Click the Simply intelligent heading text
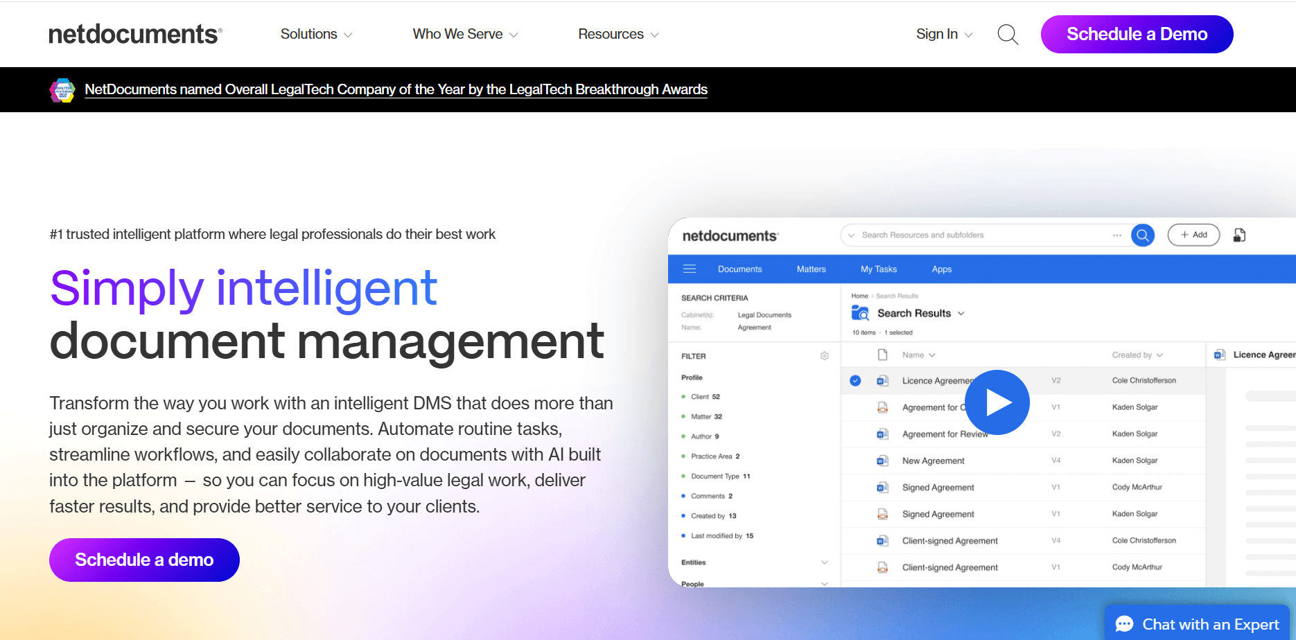The height and width of the screenshot is (640, 1296). point(243,287)
